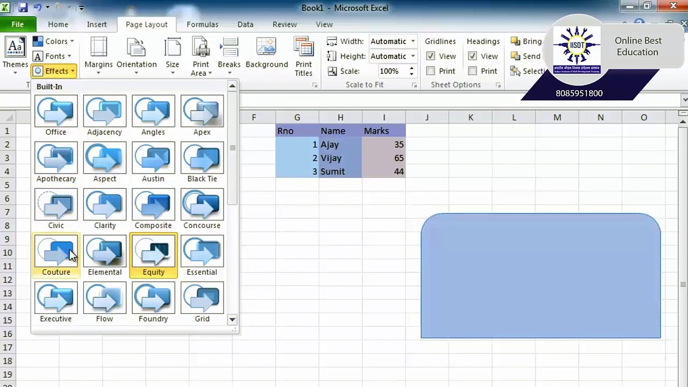Switch to the View tab
Screen dimensions: 688x387
pyautogui.click(x=324, y=24)
